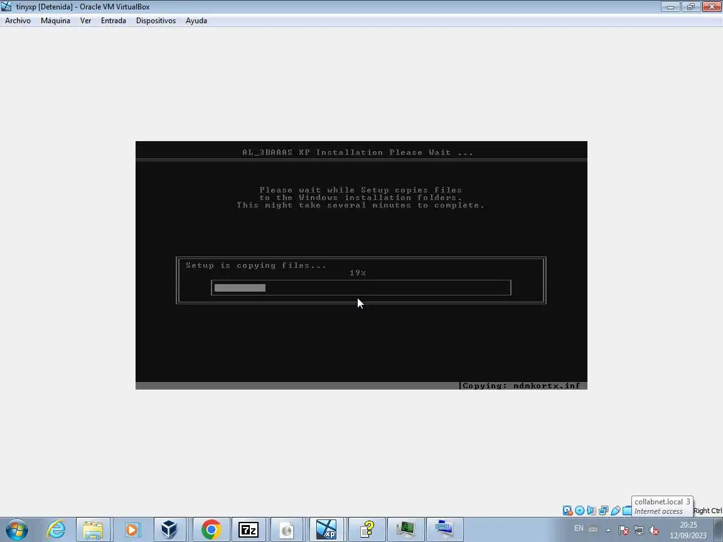Open the Archivo menu
Image resolution: width=723 pixels, height=542 pixels.
(x=18, y=21)
